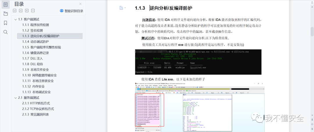Go to 1.1.9 本地文件安全

coord(35,70)
